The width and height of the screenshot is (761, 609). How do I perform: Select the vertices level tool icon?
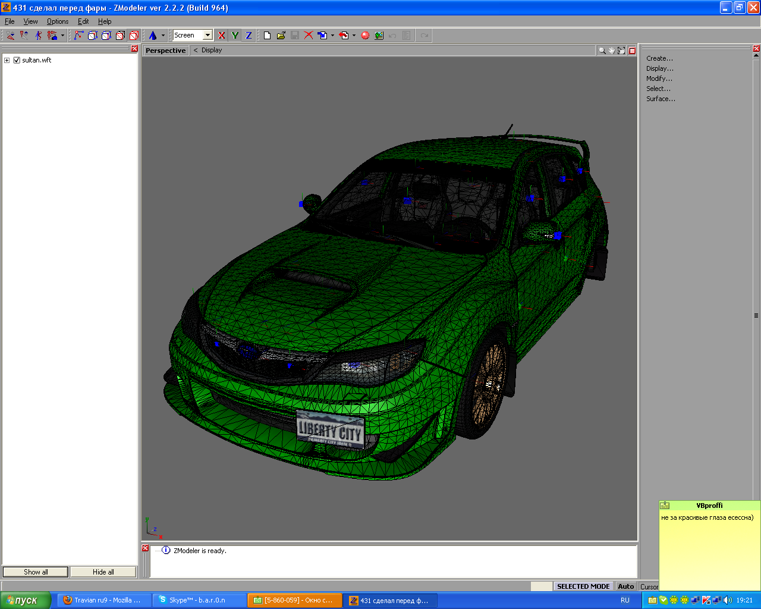tap(78, 36)
